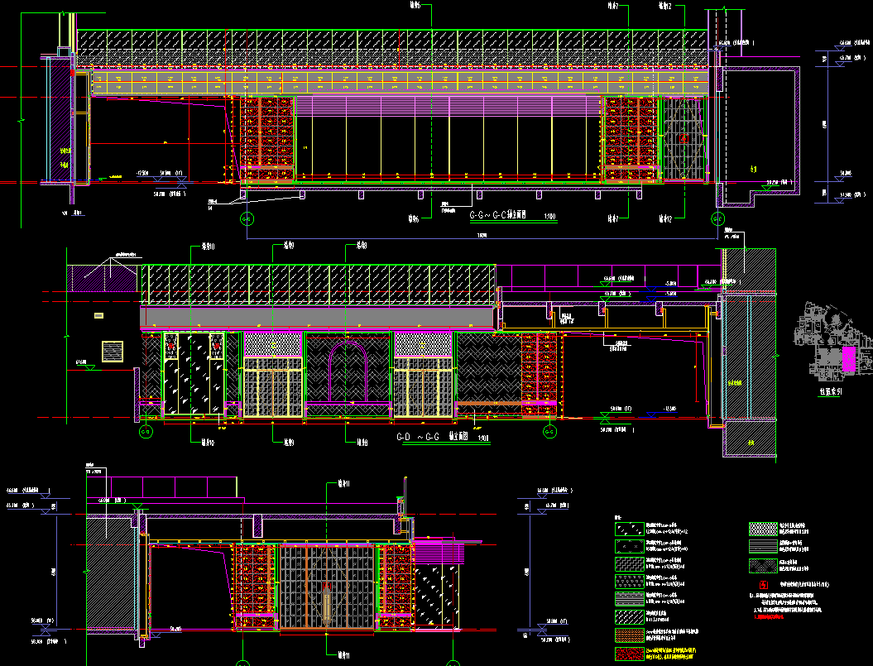Screen dimensions: 873x666
Task: Select the first legend hatch swatch
Action: pyautogui.click(x=629, y=527)
